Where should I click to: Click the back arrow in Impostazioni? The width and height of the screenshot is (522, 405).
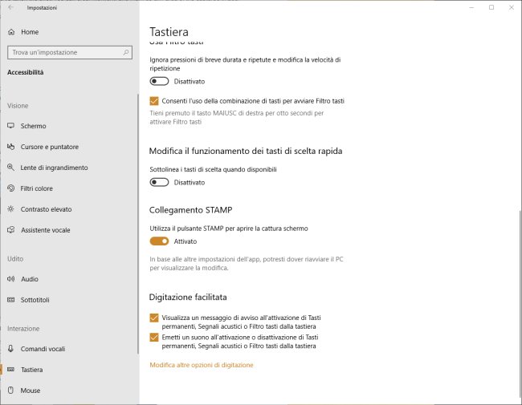tap(11, 7)
